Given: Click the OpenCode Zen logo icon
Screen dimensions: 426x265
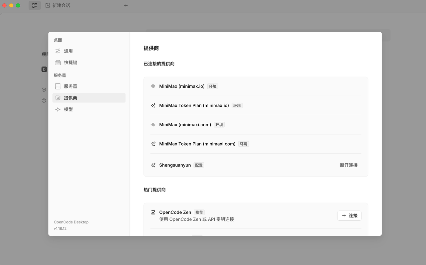Looking at the screenshot, I should click(x=153, y=212).
